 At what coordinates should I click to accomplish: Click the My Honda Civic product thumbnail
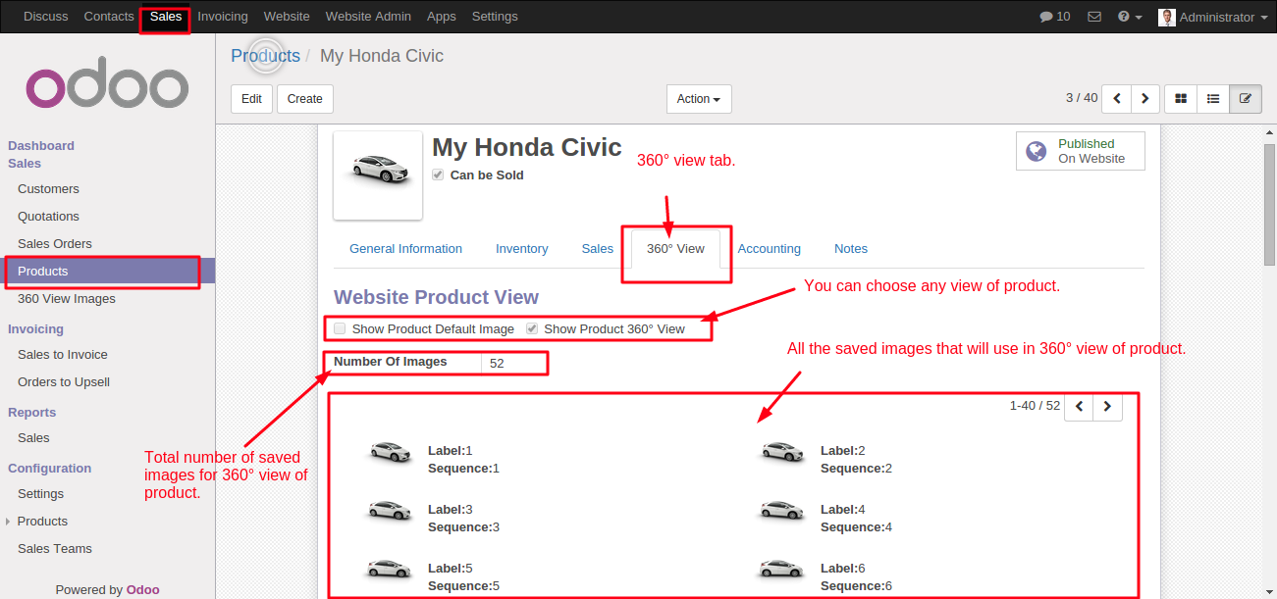point(378,175)
